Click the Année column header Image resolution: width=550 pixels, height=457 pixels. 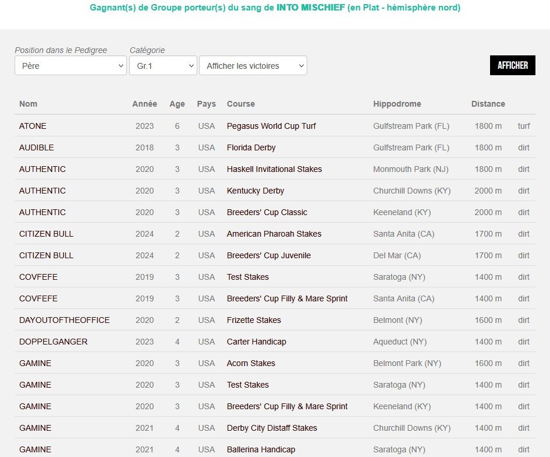[x=144, y=104]
